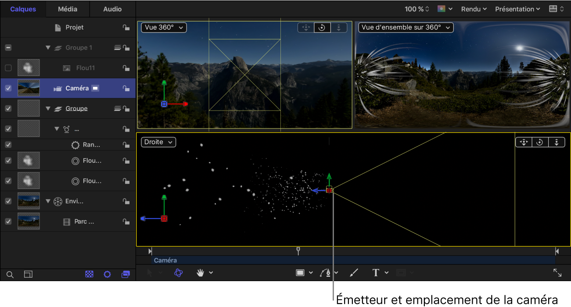Click the dolly tool in Droite viewport
This screenshot has height=307, width=571.
coord(557,142)
